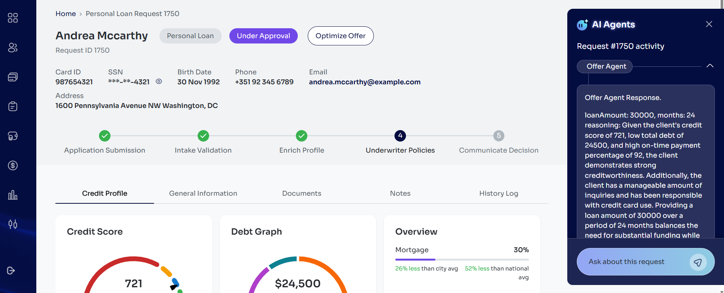Click the Card ID value 987654321
This screenshot has height=293, width=724.
[74, 82]
